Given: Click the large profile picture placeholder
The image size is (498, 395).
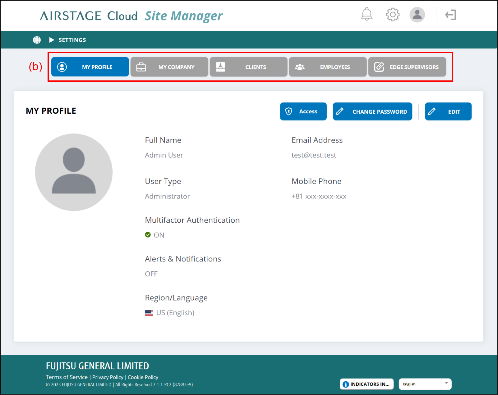Looking at the screenshot, I should 74,172.
